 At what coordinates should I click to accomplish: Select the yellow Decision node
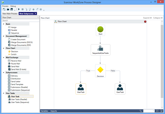[x=100, y=71]
